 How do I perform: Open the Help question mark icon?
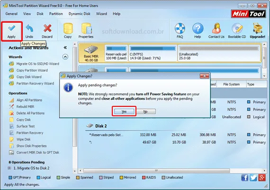(198, 31)
